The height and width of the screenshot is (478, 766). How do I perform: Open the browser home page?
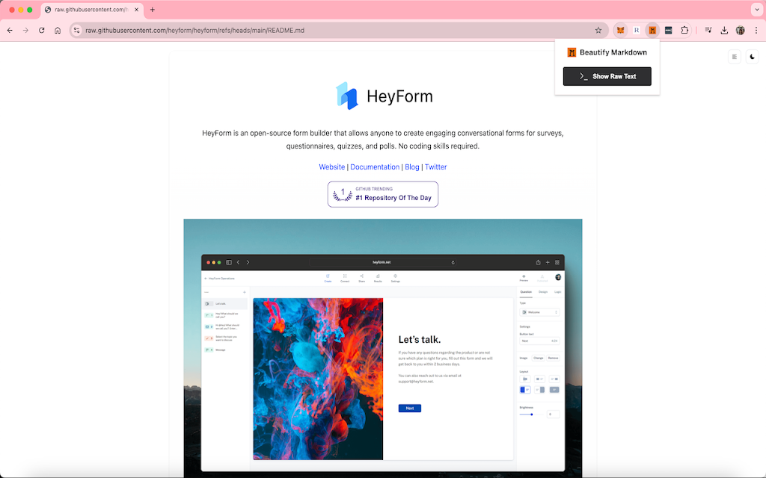point(58,30)
